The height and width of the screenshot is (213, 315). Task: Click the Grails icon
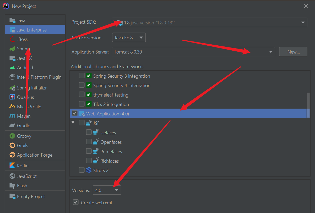[x=12, y=145]
